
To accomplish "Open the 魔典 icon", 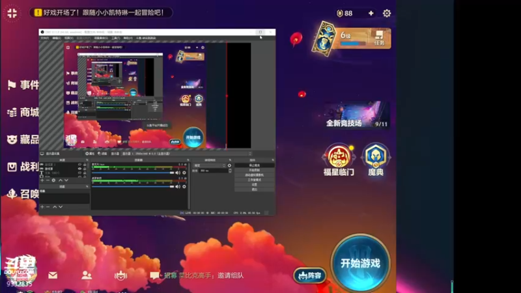I will pos(376,160).
